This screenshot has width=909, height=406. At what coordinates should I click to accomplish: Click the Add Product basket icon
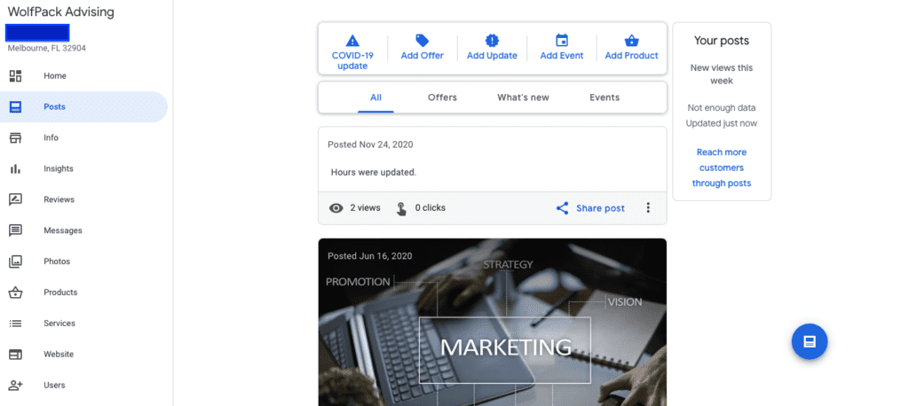pos(631,41)
